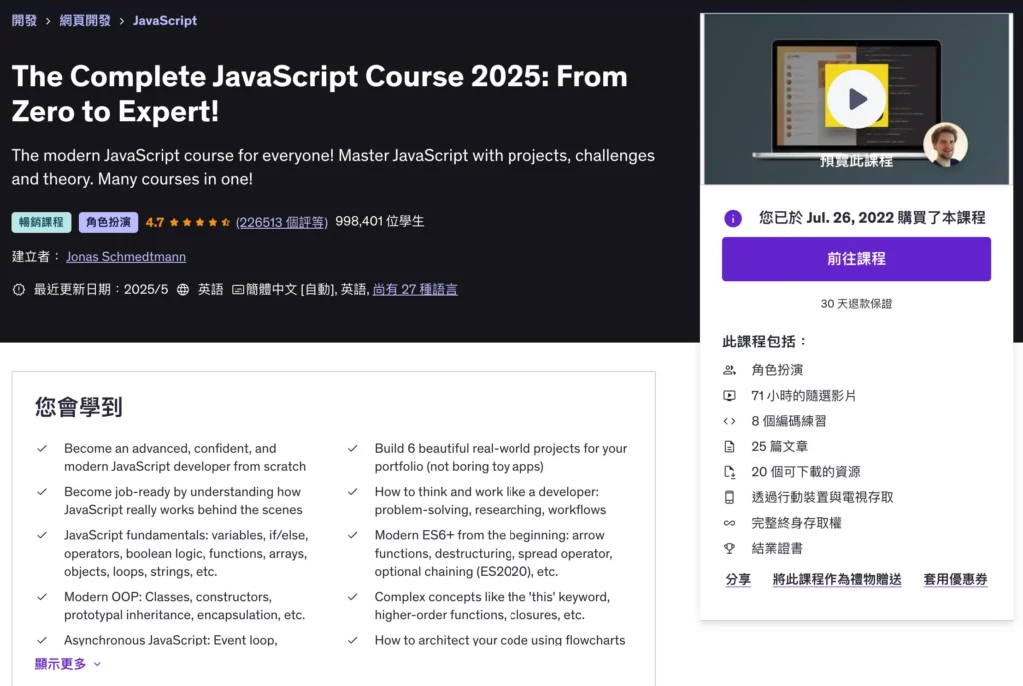Click 套用優惠券 to apply coupon

point(955,579)
